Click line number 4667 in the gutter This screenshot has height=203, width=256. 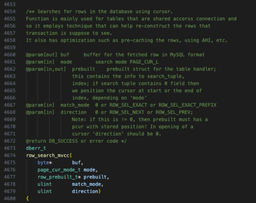point(10,105)
